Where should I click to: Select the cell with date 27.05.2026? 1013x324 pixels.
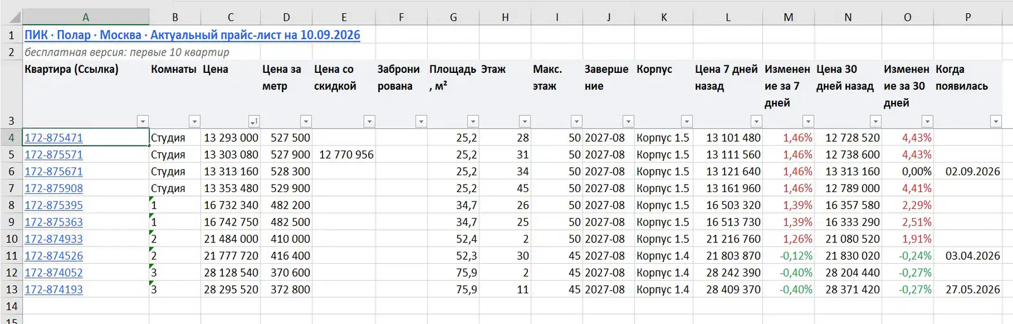tap(968, 289)
